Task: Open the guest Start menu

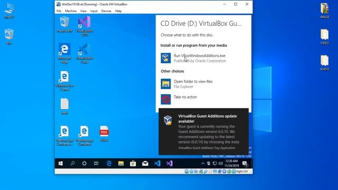Action: [x=61, y=164]
